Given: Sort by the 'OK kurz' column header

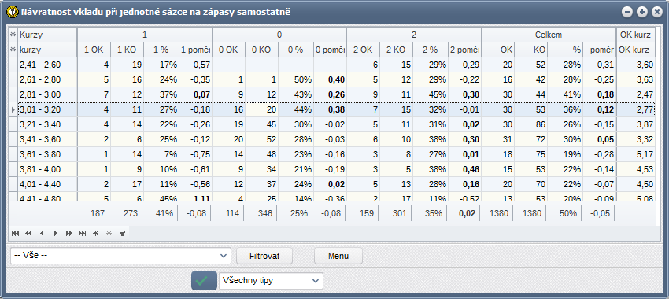Looking at the screenshot, I should pyautogui.click(x=636, y=50).
